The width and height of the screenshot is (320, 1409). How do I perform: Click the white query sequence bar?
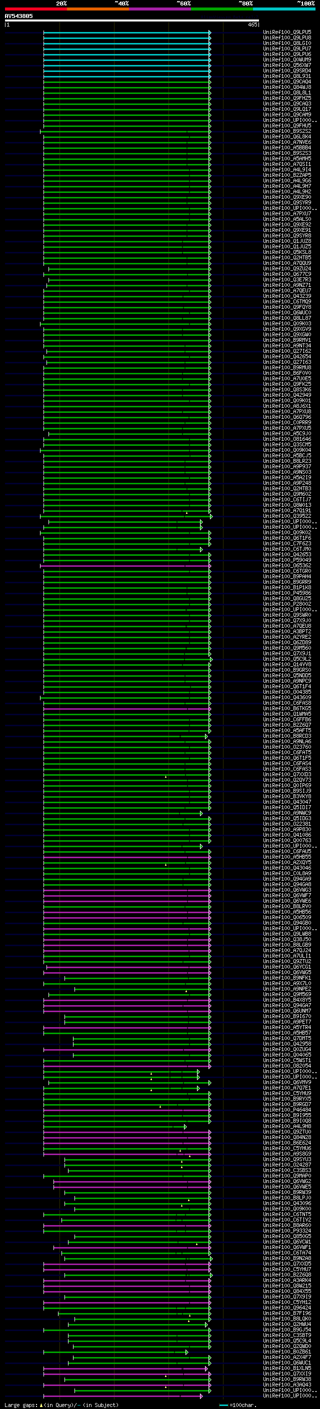coord(132,21)
